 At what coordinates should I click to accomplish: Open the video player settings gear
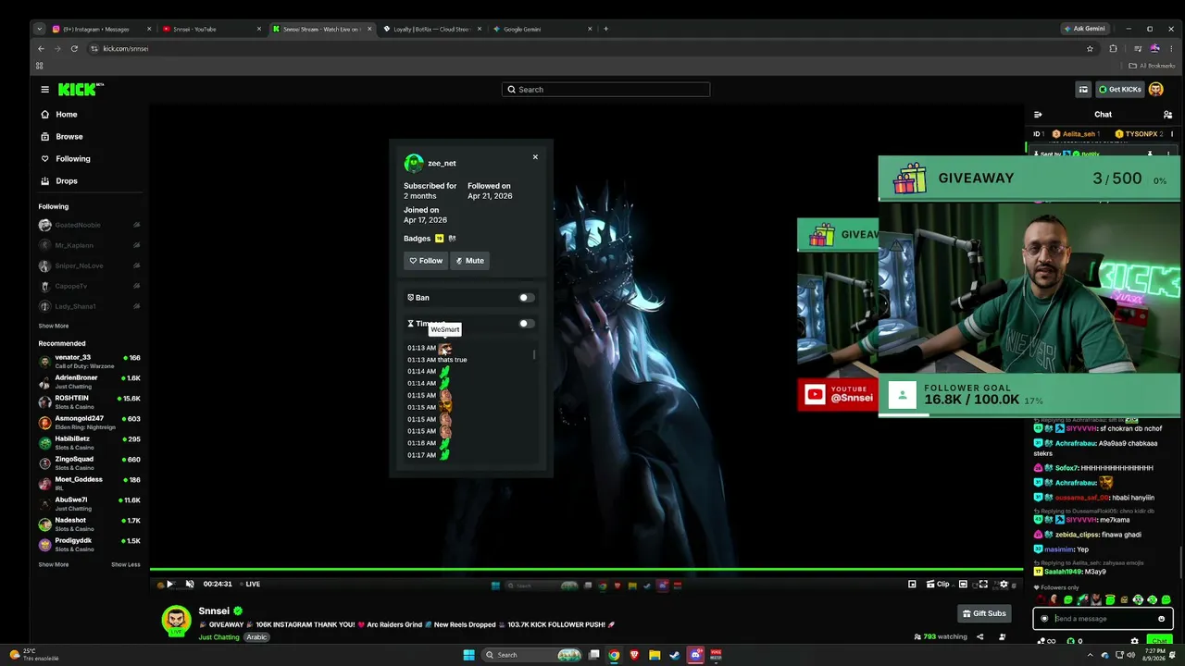pyautogui.click(x=1004, y=585)
